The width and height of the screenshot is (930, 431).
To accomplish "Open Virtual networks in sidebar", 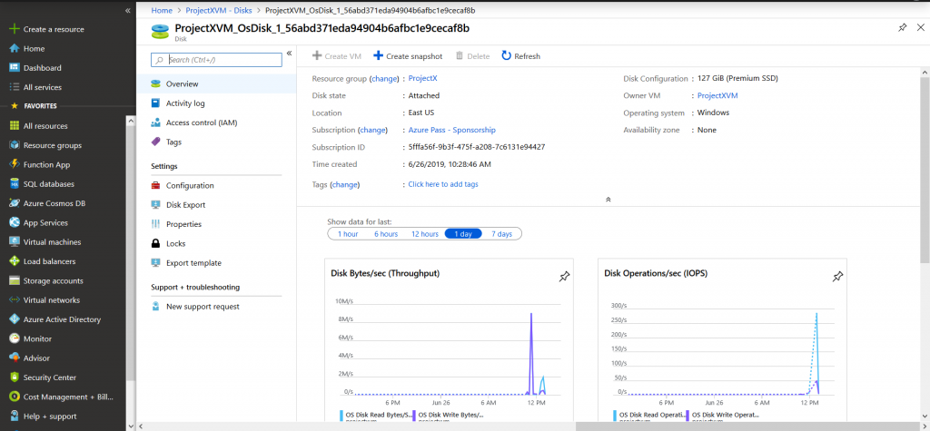I will (x=52, y=300).
